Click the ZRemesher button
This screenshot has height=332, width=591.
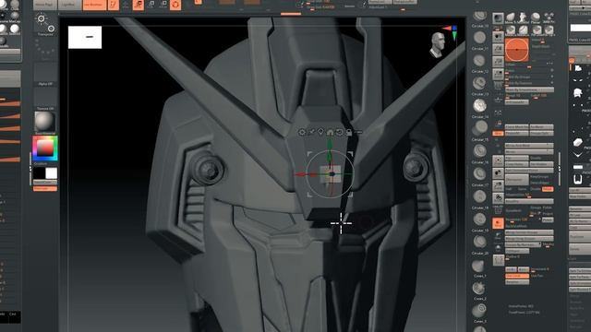tap(516, 180)
